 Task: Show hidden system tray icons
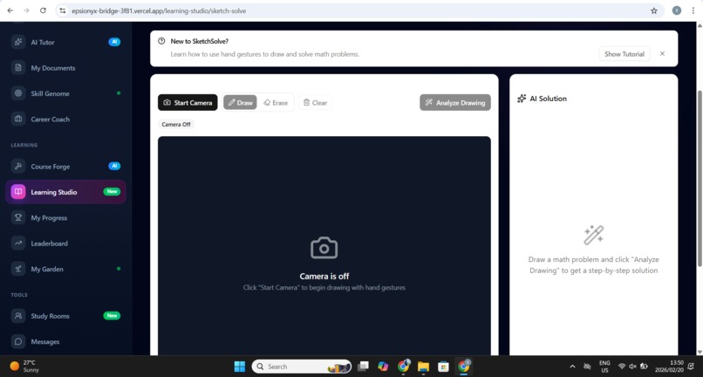click(572, 367)
